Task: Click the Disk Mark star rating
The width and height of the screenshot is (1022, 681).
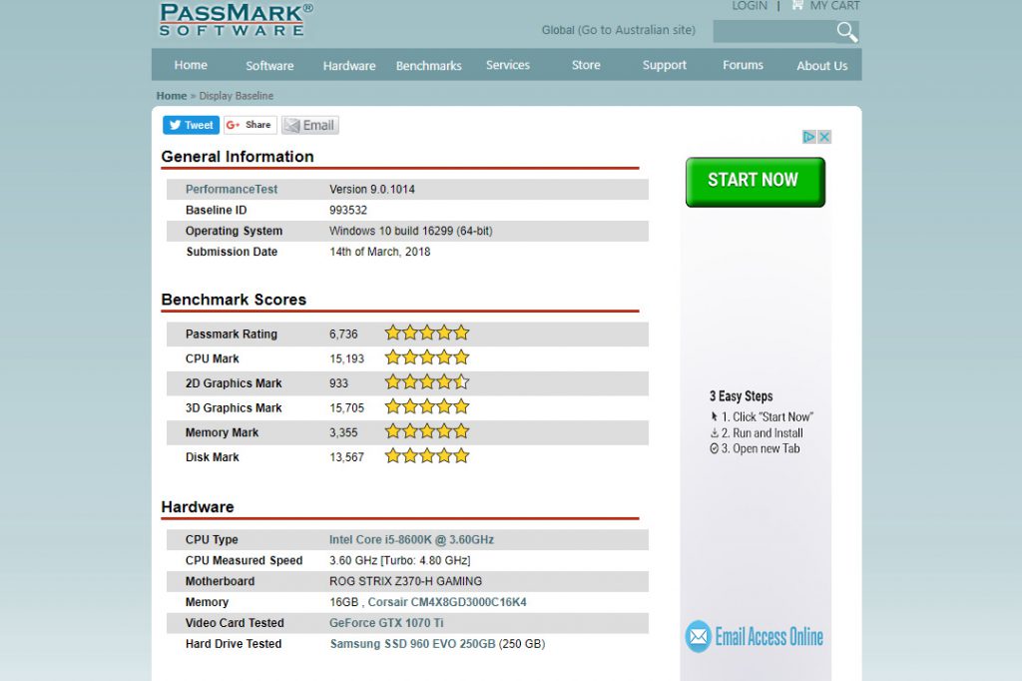Action: [x=427, y=456]
